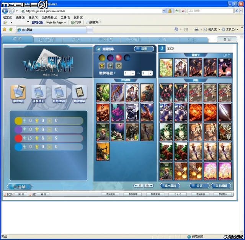Open the maximum 戰牌等級 dropdown showing 9
This screenshot has height=240, width=245.
point(150,73)
